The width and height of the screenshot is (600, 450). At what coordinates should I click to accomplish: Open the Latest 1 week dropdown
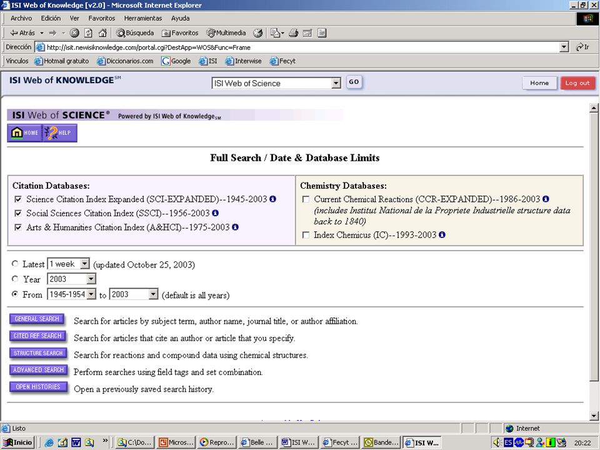(x=69, y=264)
